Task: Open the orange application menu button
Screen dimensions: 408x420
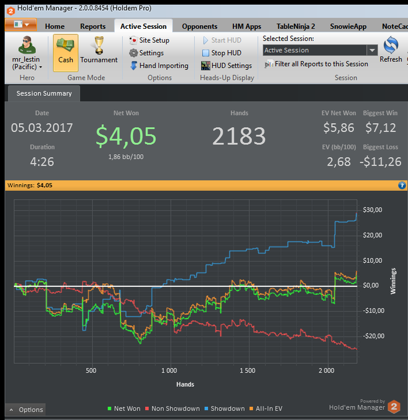Action: tap(21, 25)
